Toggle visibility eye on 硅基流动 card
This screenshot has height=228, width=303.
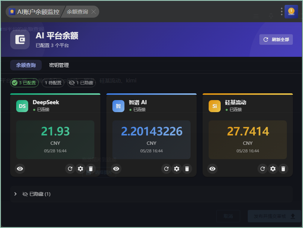click(212, 169)
